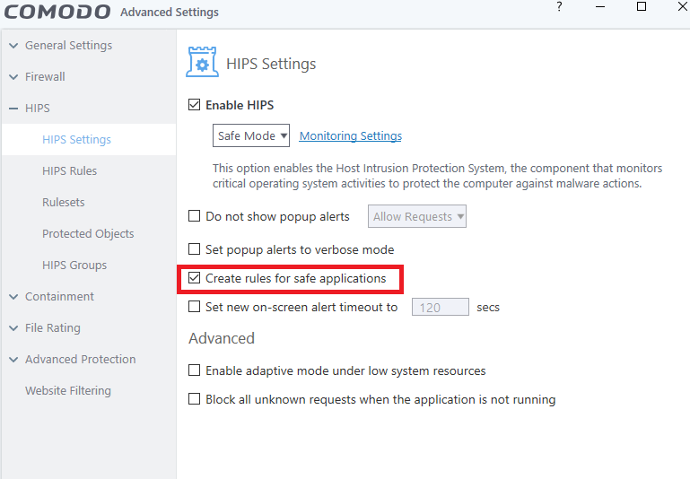Open the HIPS Rules page
Screen dimensions: 690x479
(x=69, y=171)
